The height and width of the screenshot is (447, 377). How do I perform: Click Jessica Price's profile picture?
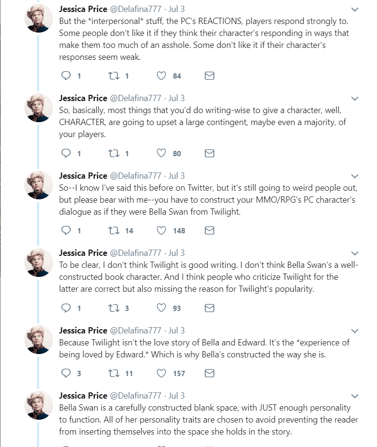pos(39,19)
